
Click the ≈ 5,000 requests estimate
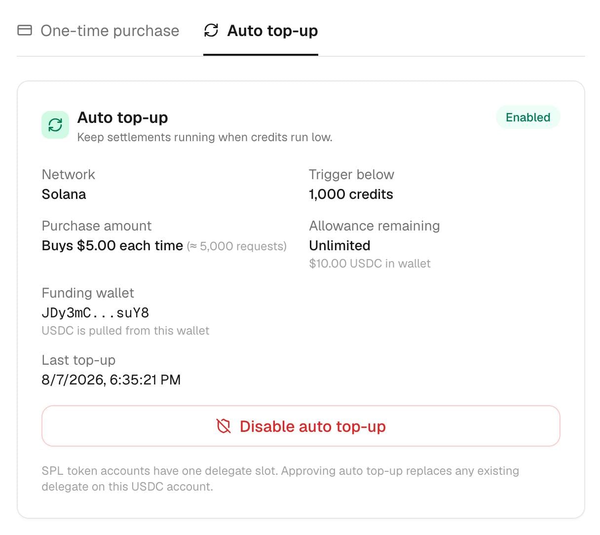pyautogui.click(x=237, y=246)
